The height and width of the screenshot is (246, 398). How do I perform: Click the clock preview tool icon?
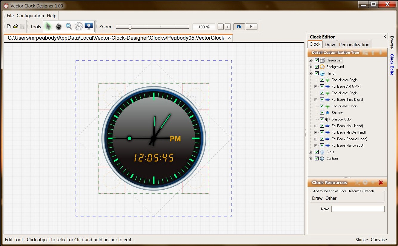pyautogui.click(x=79, y=27)
